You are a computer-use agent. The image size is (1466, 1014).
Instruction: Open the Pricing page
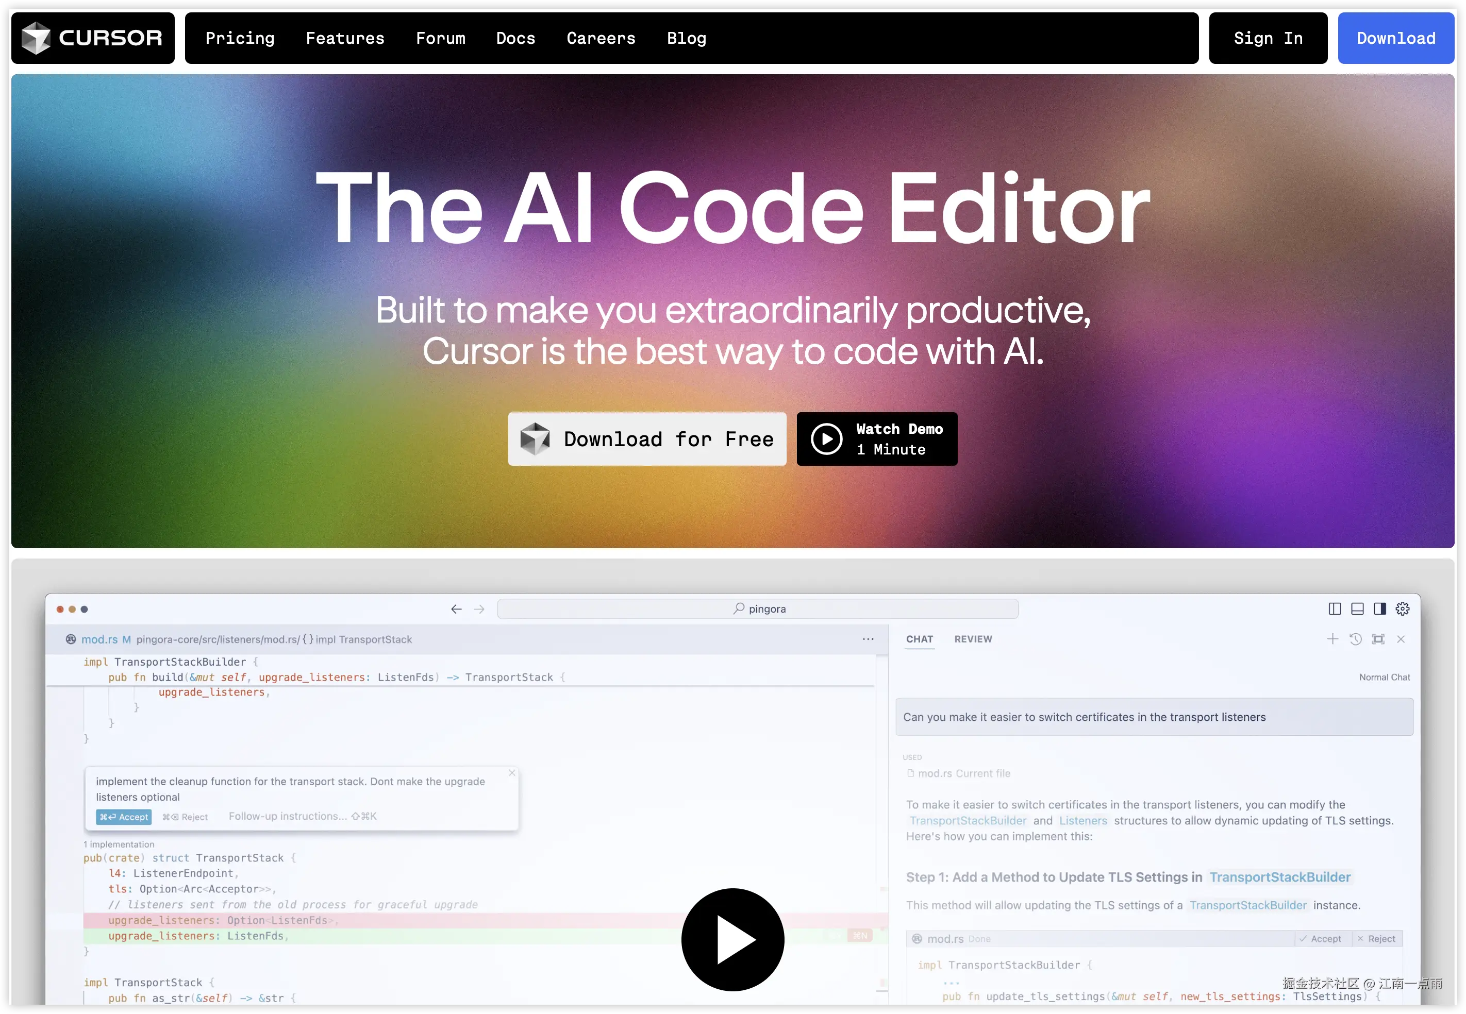[240, 38]
